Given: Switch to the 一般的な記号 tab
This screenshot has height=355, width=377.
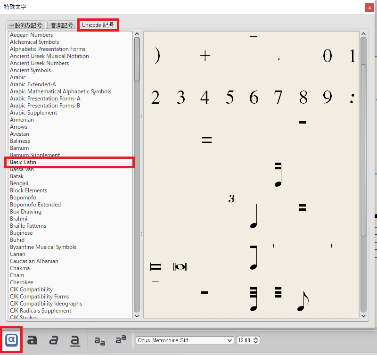Looking at the screenshot, I should click(x=26, y=25).
